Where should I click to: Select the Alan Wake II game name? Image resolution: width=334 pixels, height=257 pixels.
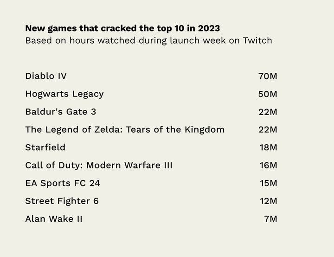54,218
